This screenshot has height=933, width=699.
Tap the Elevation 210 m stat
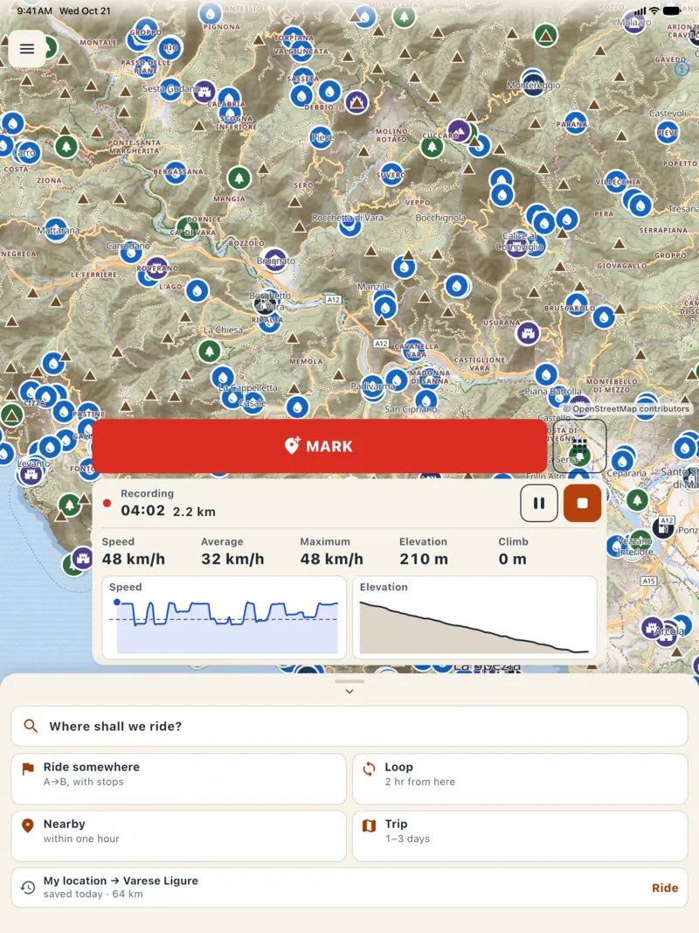424,551
